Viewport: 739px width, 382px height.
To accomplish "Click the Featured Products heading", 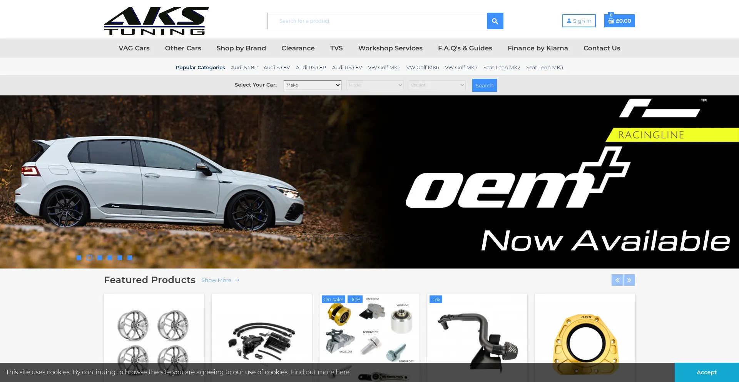I will tap(150, 280).
